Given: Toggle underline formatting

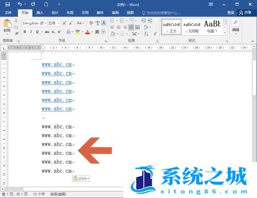Looking at the screenshot, I should (37, 32).
